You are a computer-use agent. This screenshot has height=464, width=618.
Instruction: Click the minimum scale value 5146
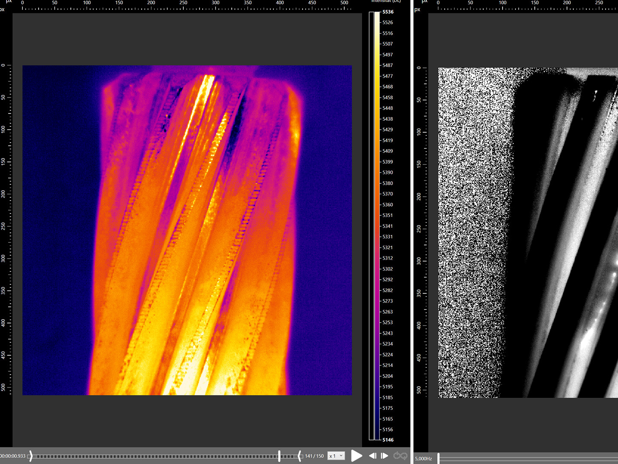coord(388,440)
